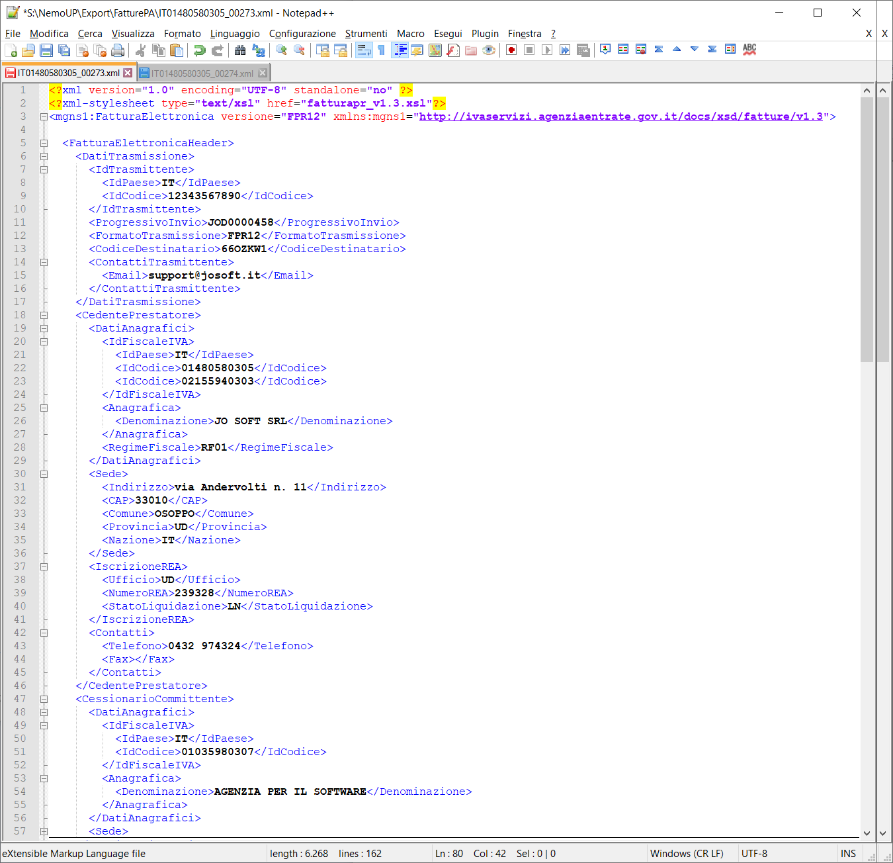Click line number 28 in margin
The image size is (893, 863).
(x=20, y=447)
